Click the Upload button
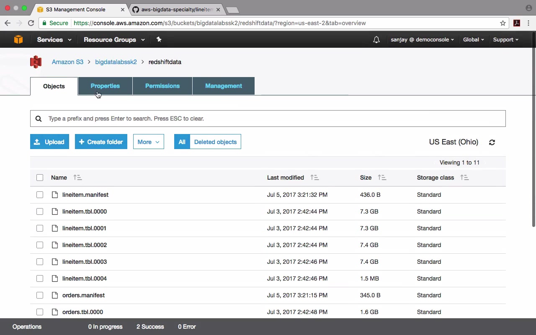This screenshot has height=335, width=536. (x=49, y=142)
